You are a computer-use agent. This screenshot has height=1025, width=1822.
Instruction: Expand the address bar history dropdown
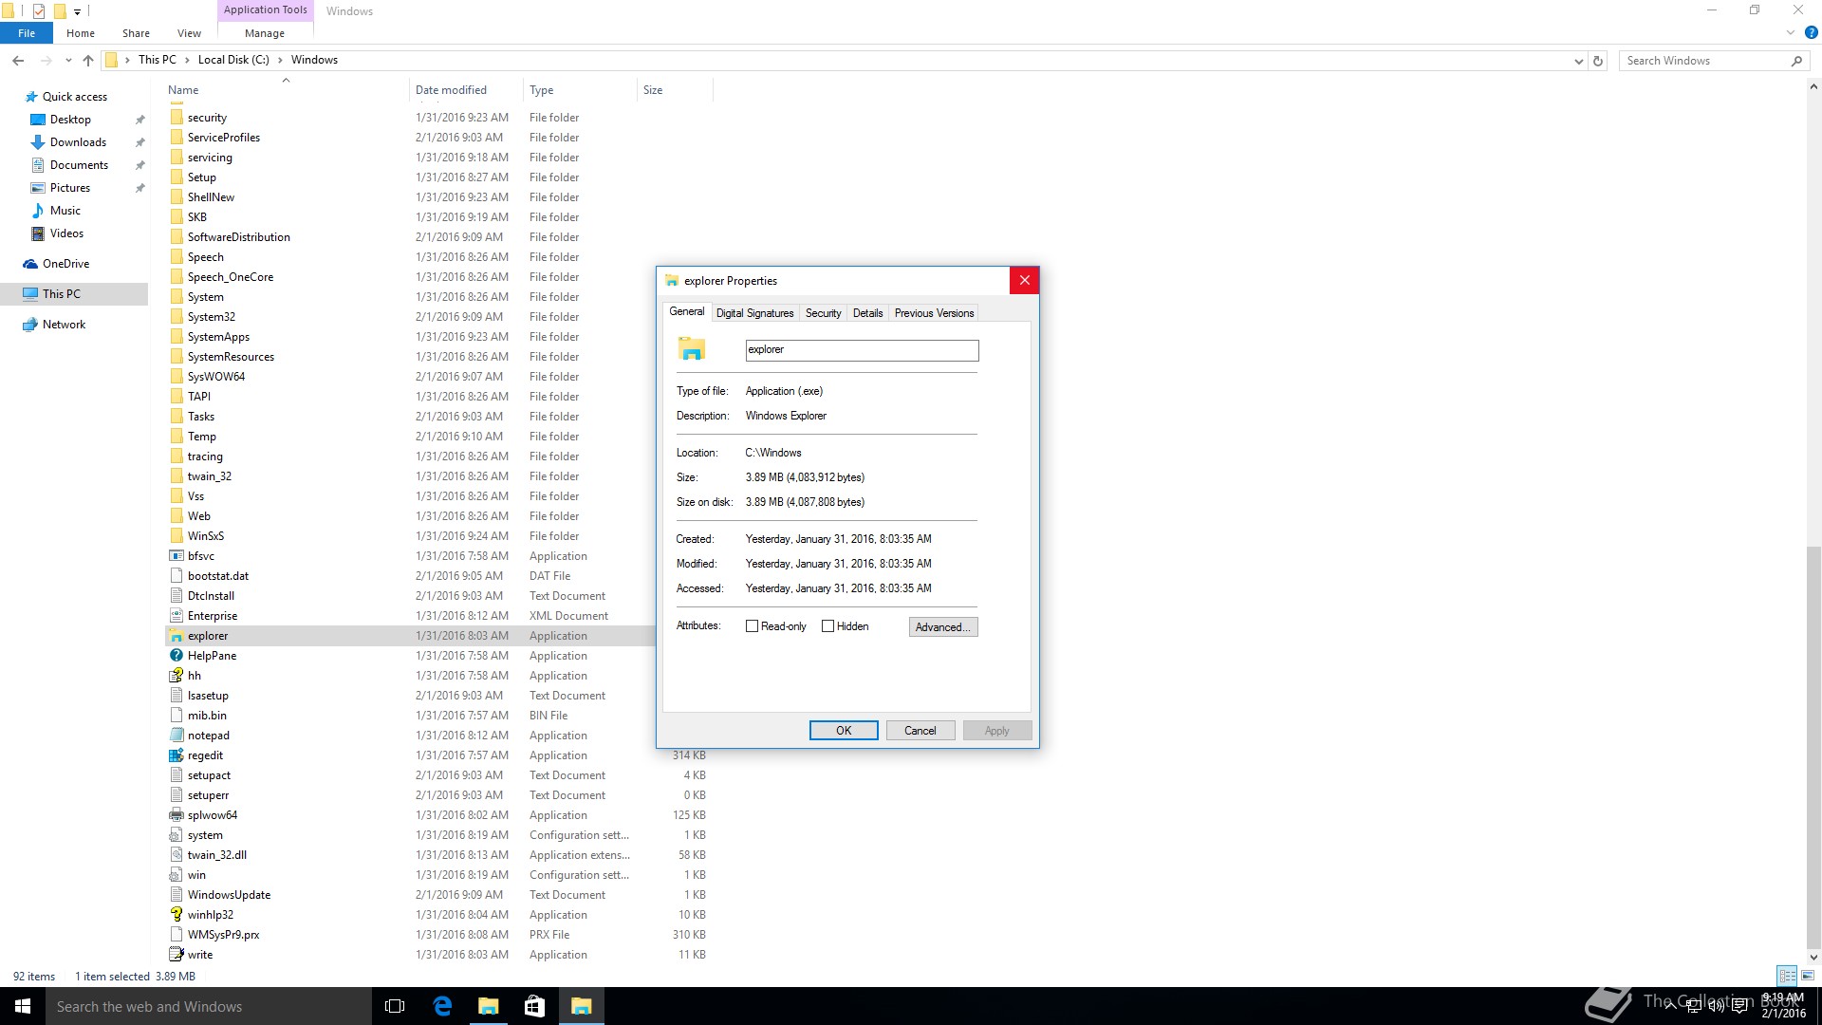coord(1578,61)
